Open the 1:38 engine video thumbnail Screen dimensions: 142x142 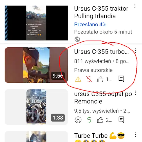click(x=36, y=107)
